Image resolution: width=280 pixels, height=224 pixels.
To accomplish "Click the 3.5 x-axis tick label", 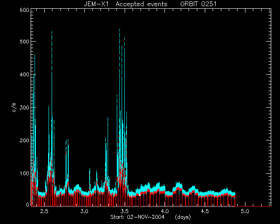I will click(124, 211).
